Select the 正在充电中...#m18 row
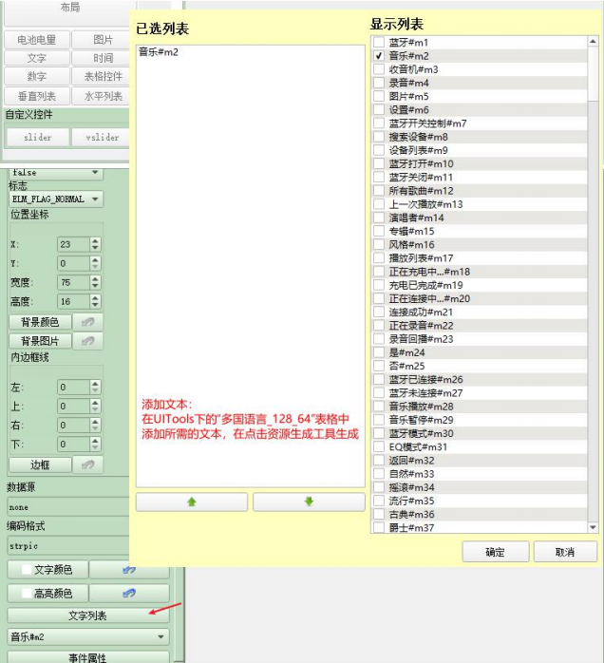The height and width of the screenshot is (663, 604). [x=480, y=272]
